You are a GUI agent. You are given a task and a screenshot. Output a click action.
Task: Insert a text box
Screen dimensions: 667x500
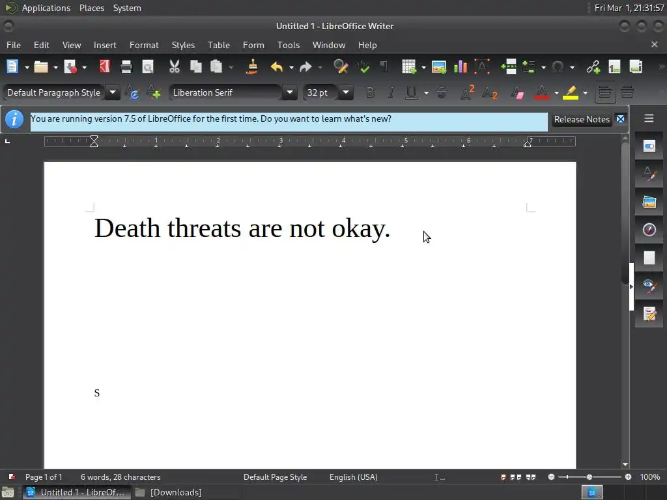pyautogui.click(x=482, y=67)
